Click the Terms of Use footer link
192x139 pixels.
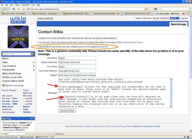tap(112, 126)
